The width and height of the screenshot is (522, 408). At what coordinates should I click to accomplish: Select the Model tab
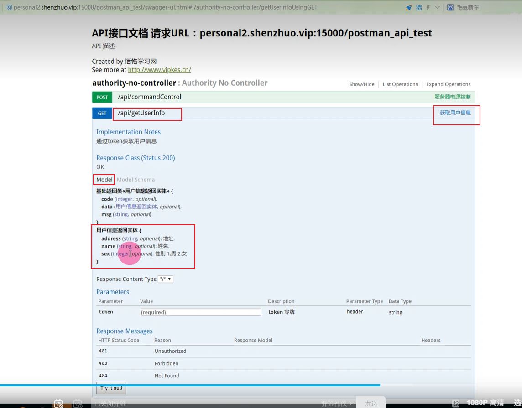[104, 180]
